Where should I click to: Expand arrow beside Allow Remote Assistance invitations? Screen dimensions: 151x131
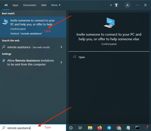coord(61,62)
